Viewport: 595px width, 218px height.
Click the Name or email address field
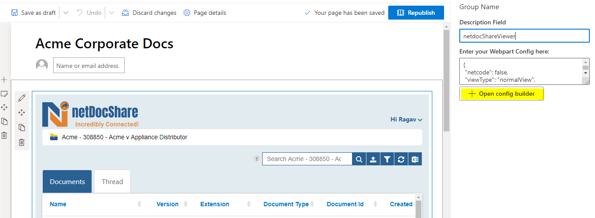tap(89, 66)
